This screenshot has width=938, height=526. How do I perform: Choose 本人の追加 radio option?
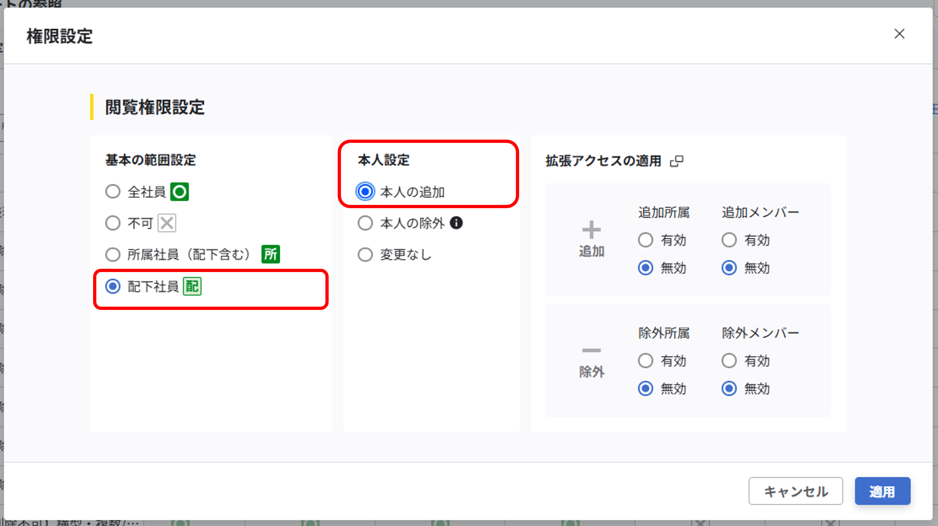pyautogui.click(x=365, y=192)
